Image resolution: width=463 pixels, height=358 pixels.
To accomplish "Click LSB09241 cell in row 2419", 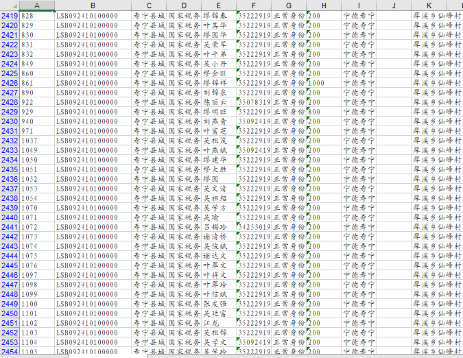I will (x=93, y=16).
